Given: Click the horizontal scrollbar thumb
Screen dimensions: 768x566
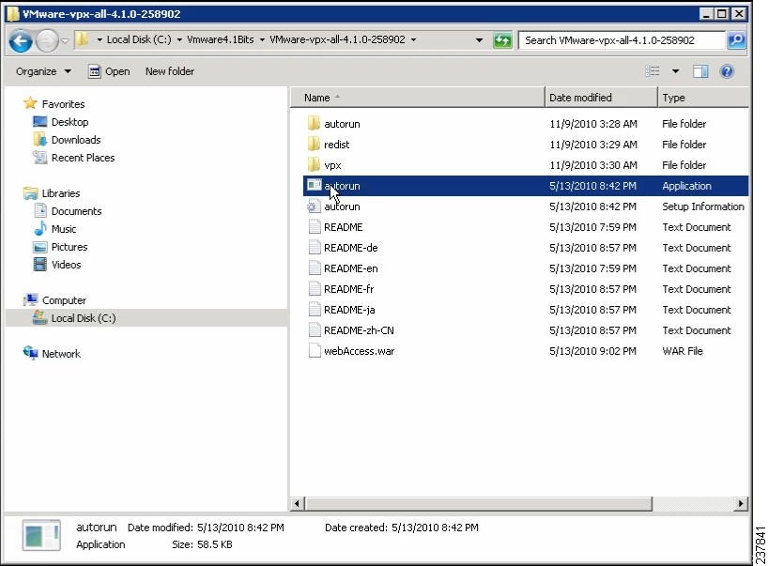Looking at the screenshot, I should click(x=479, y=503).
